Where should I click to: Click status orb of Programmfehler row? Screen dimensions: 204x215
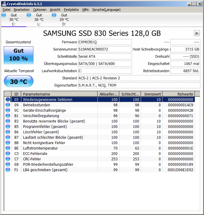point(8,126)
